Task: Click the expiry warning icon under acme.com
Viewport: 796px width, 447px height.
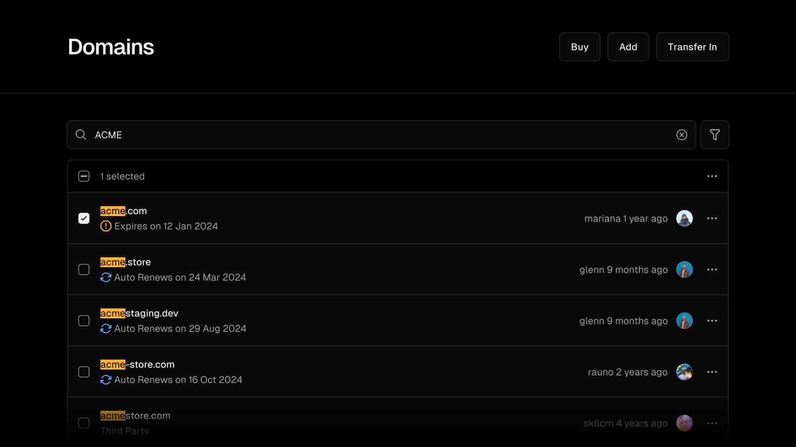Action: tap(105, 226)
